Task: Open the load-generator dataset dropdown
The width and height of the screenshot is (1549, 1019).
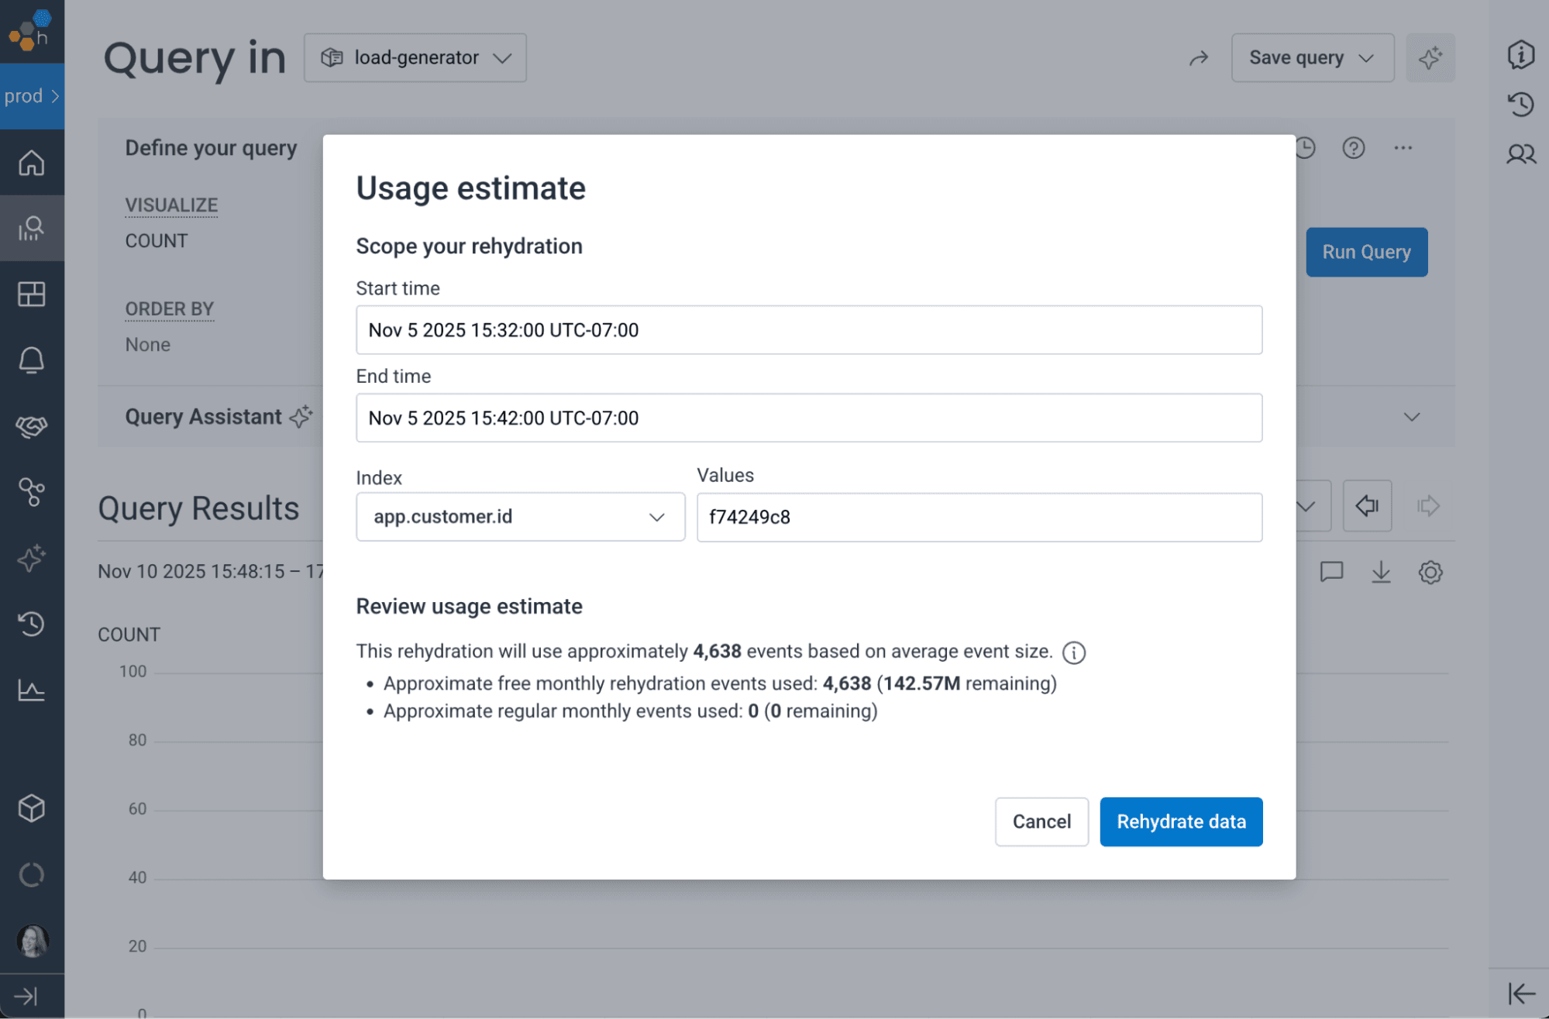Action: pyautogui.click(x=415, y=57)
